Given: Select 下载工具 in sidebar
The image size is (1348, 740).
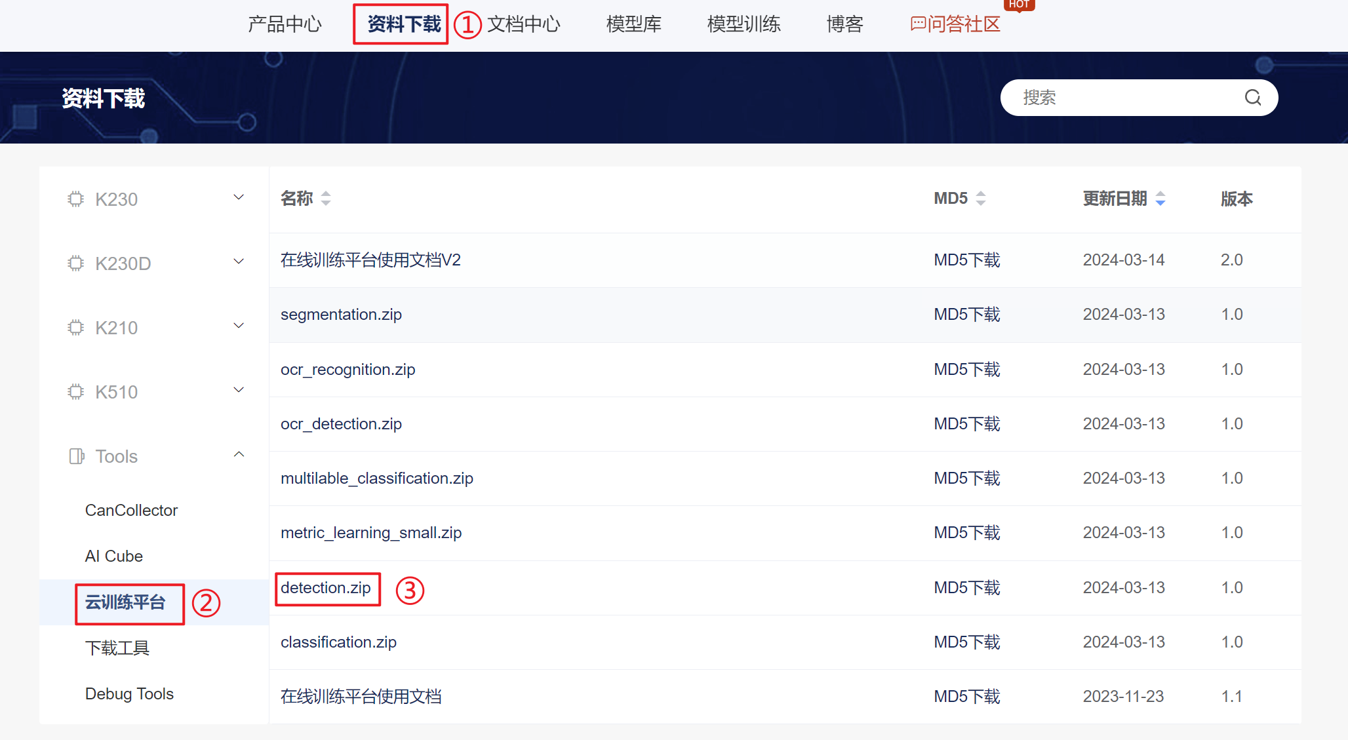Looking at the screenshot, I should [117, 648].
